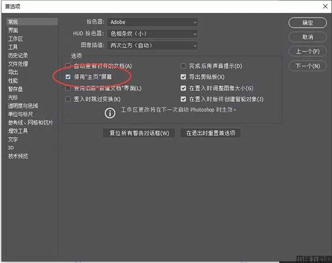Open the 导出 category
Viewport: 332px width, 263px height.
(13, 72)
